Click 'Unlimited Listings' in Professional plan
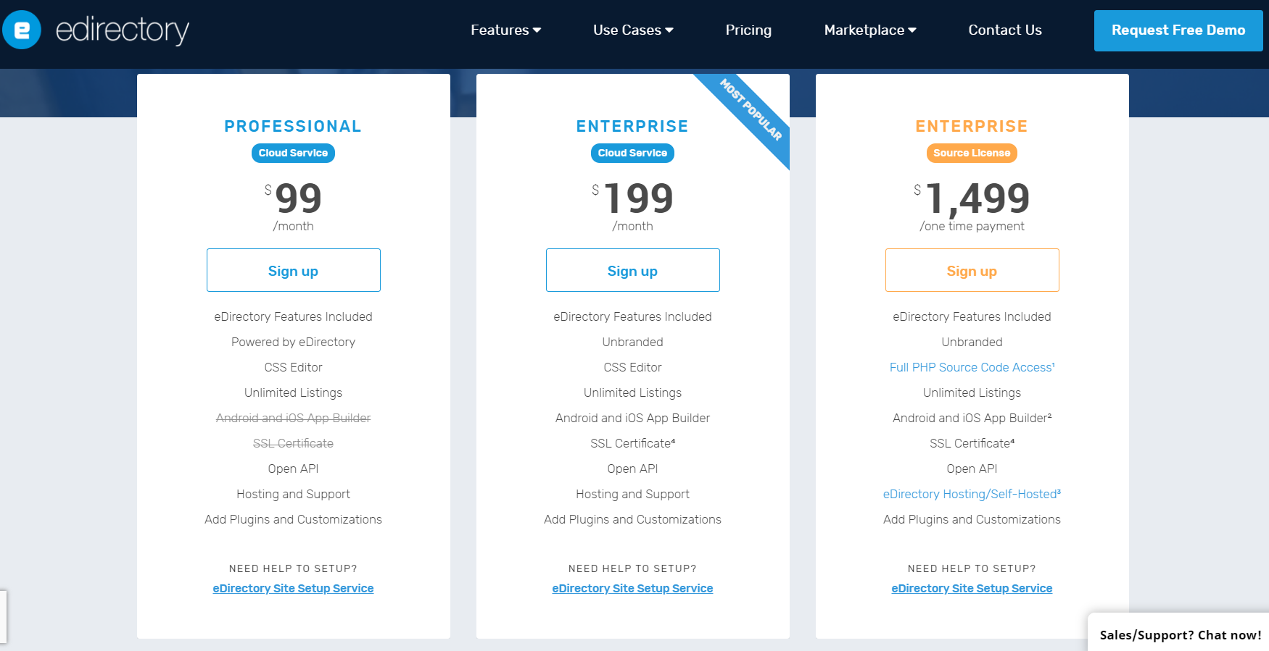This screenshot has width=1269, height=651. click(294, 392)
